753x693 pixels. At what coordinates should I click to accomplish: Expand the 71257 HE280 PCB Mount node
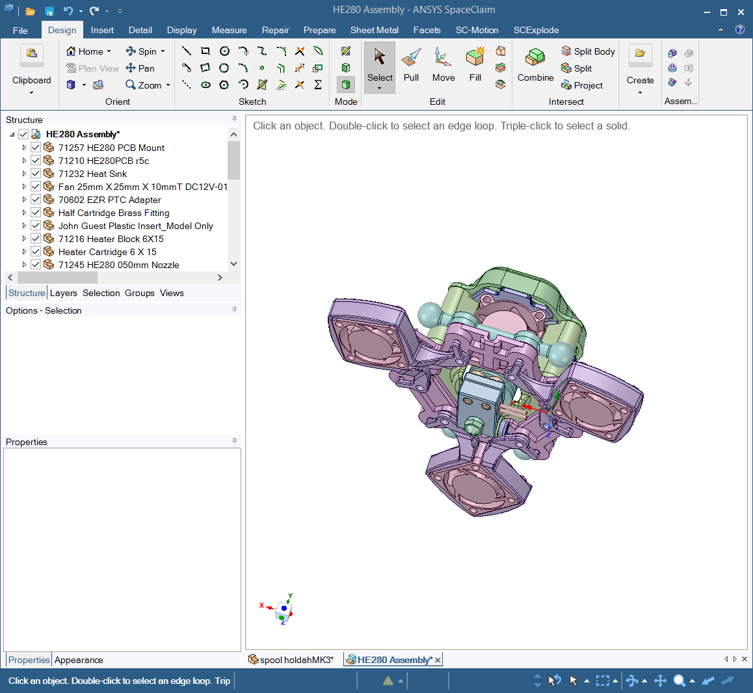tap(24, 148)
